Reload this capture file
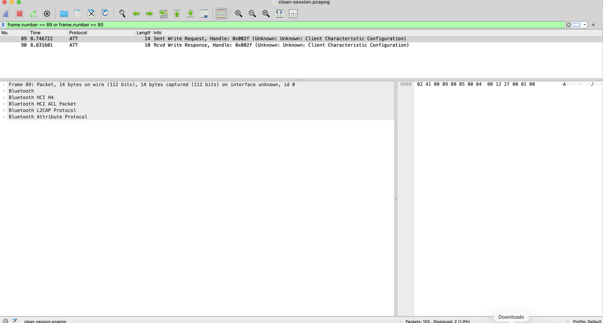603x323 pixels. tap(105, 14)
